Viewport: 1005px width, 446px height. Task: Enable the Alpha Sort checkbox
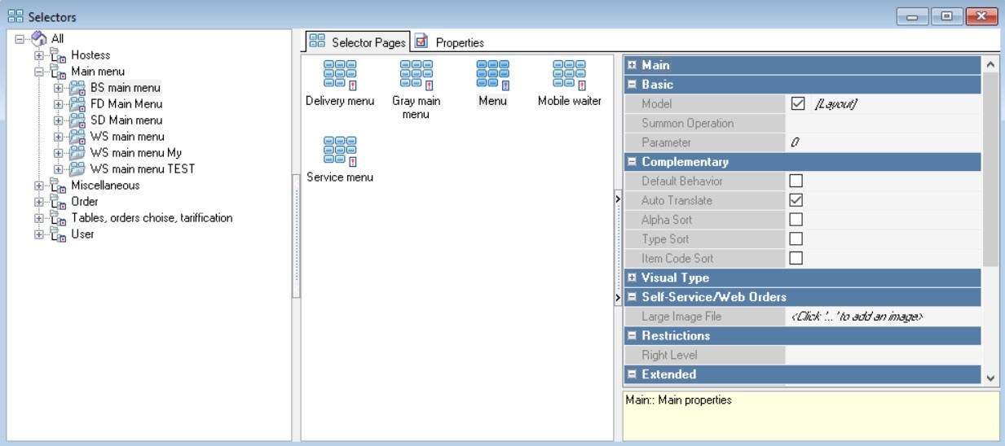coord(796,220)
